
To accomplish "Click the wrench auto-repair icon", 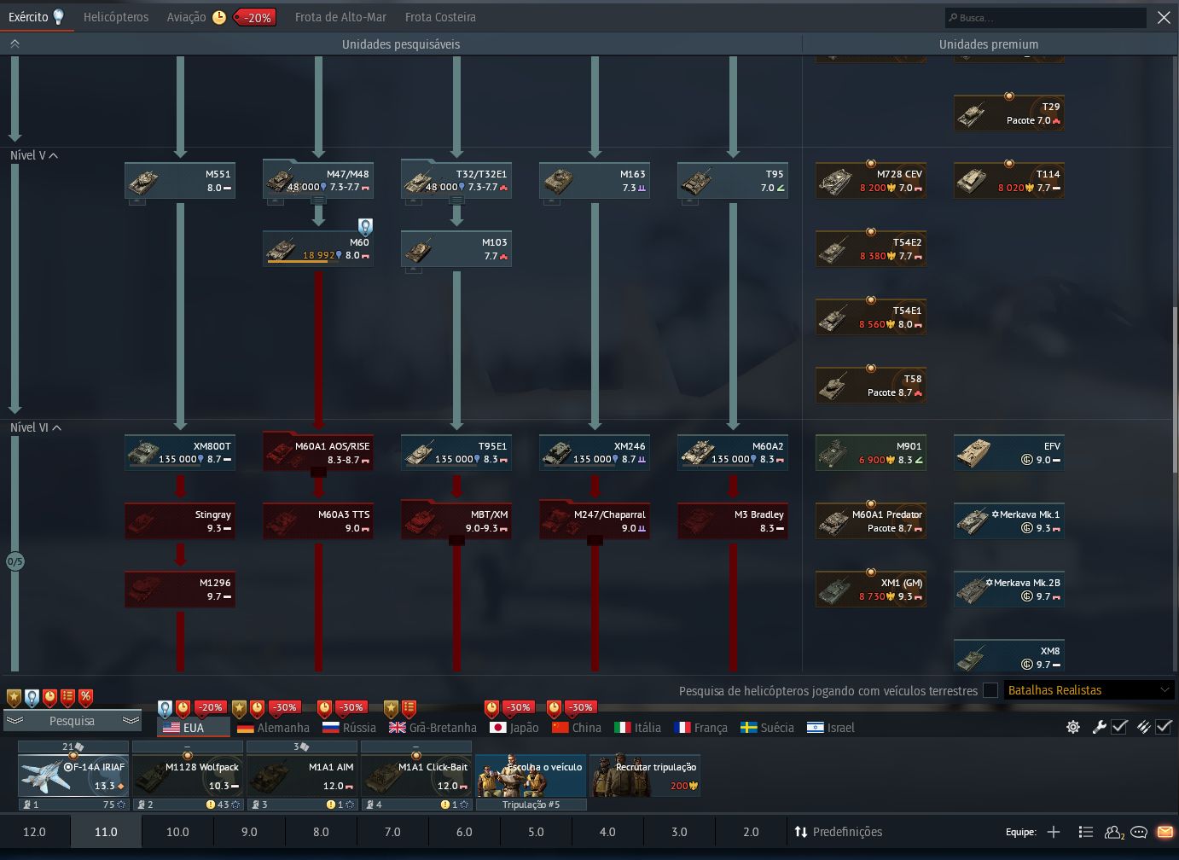I will 1099,727.
